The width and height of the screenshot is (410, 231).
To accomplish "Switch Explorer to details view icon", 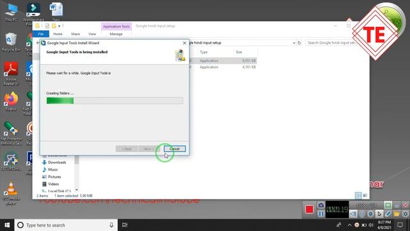I will (x=358, y=195).
